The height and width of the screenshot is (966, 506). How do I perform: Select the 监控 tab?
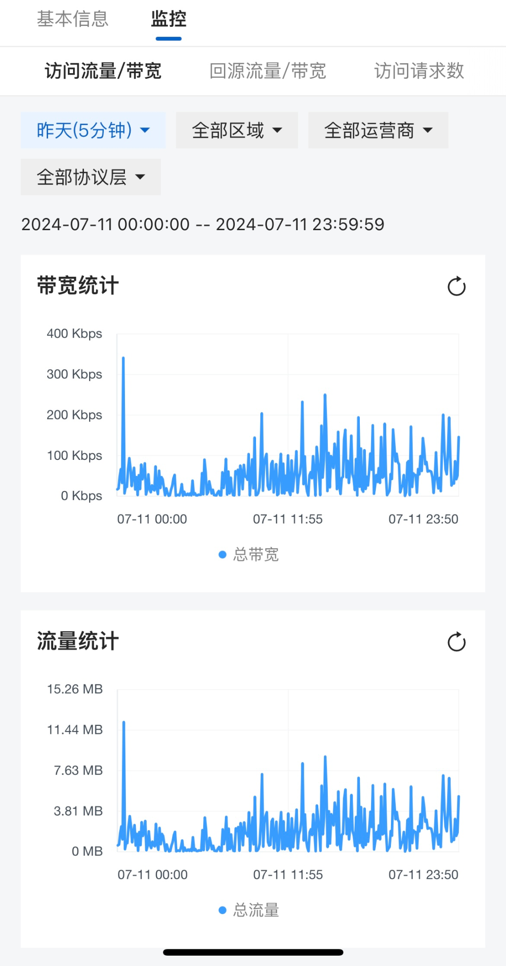click(168, 19)
